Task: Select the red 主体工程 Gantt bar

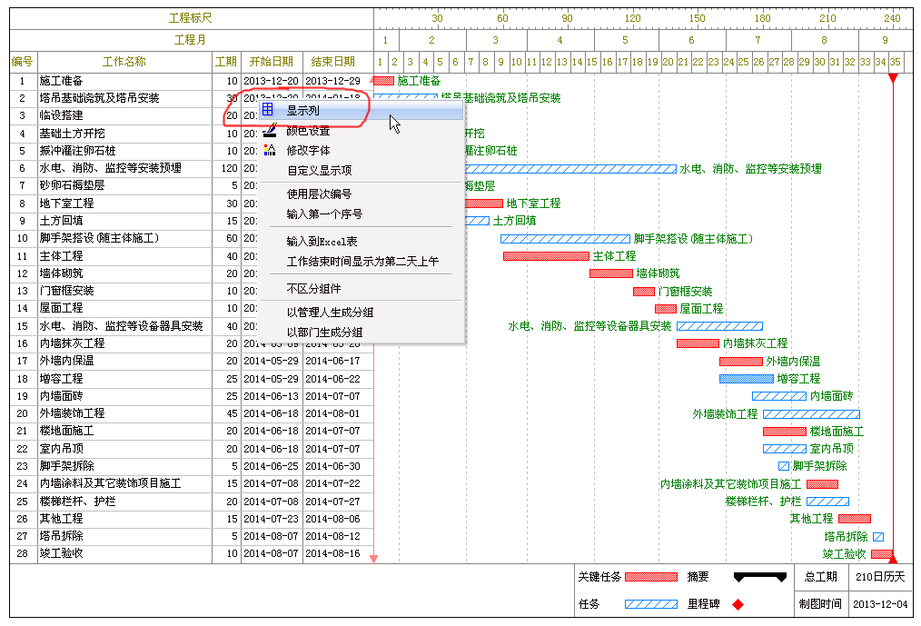Action: click(x=546, y=256)
